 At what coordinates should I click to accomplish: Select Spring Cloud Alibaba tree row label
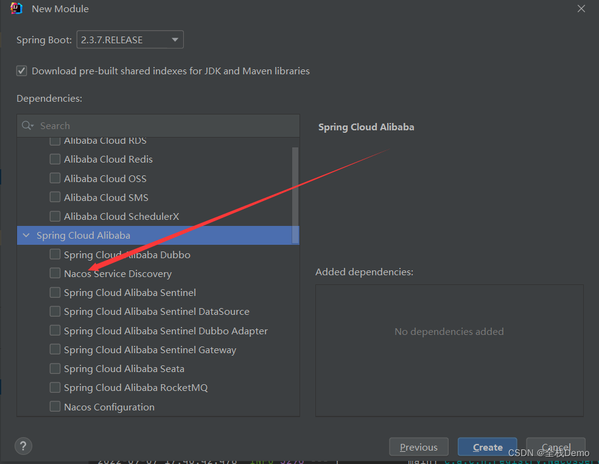[83, 236]
